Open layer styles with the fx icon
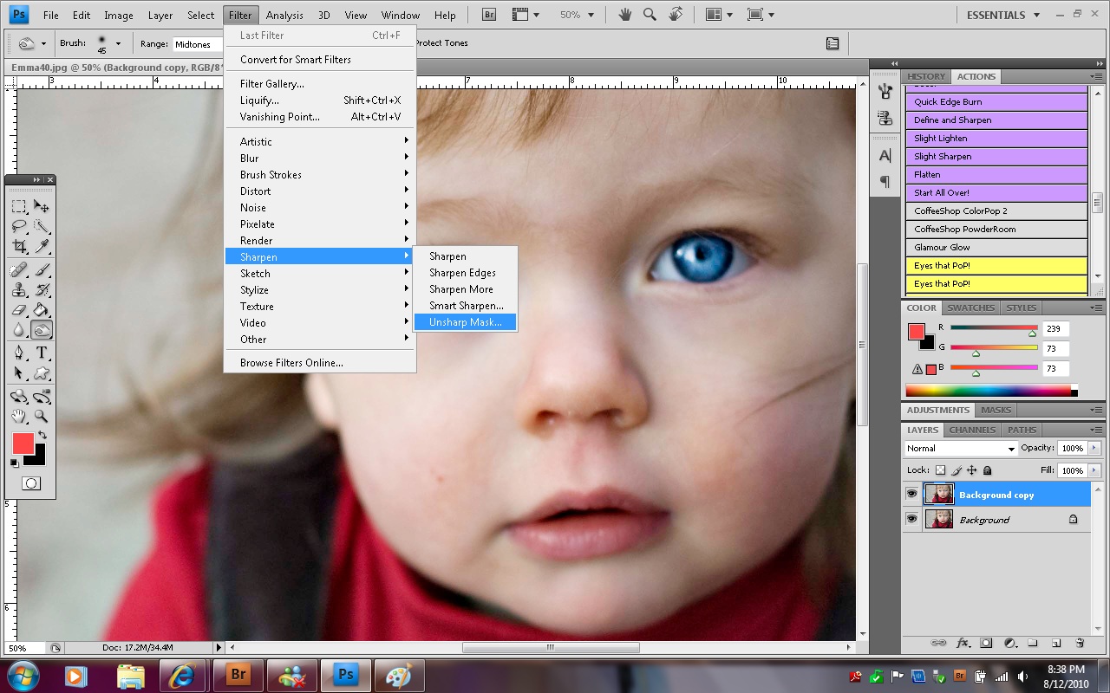 click(x=963, y=643)
